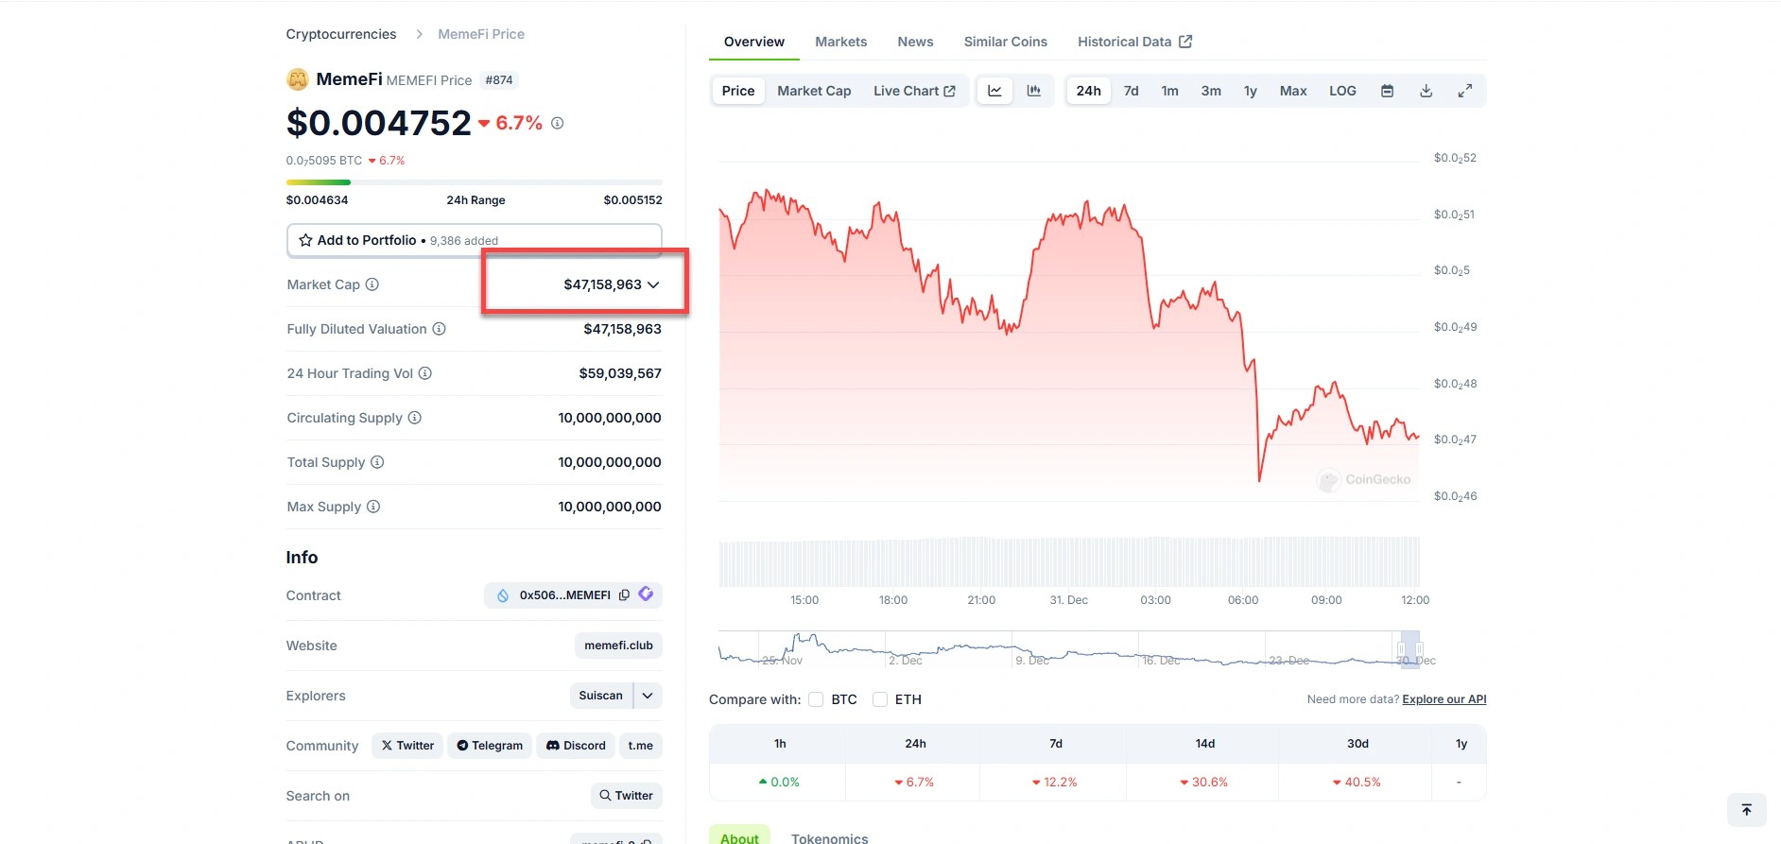
Task: Copy the MEMEFI contract address
Action: (624, 595)
